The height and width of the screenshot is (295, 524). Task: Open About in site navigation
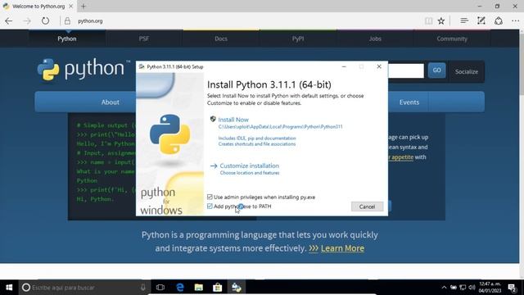click(x=110, y=102)
